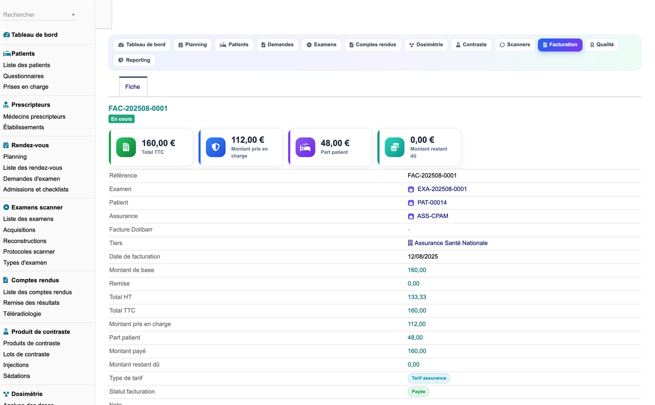Click the Dosimétrie radiation icon in sidebar
This screenshot has height=405, width=655.
pos(6,394)
